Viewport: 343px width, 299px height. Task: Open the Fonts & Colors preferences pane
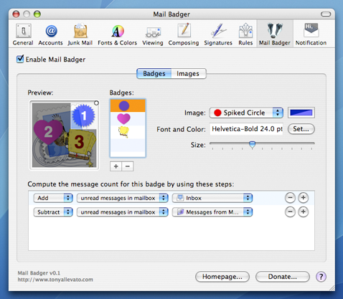point(117,34)
